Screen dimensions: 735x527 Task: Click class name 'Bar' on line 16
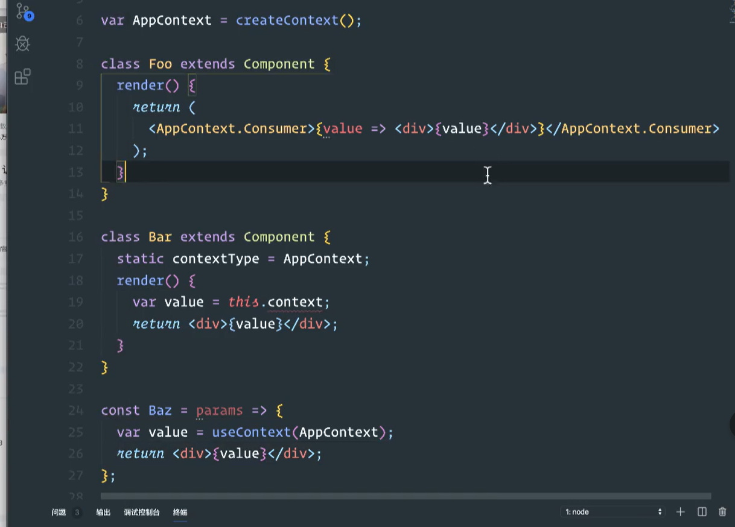(x=161, y=237)
